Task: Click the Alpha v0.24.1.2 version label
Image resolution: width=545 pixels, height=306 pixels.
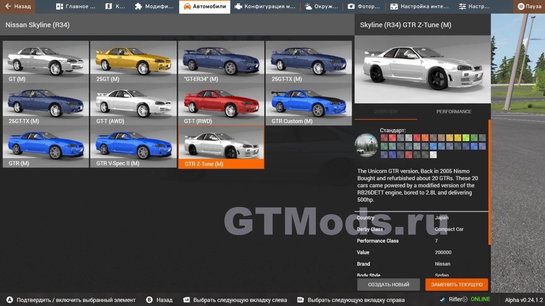Action: point(524,300)
